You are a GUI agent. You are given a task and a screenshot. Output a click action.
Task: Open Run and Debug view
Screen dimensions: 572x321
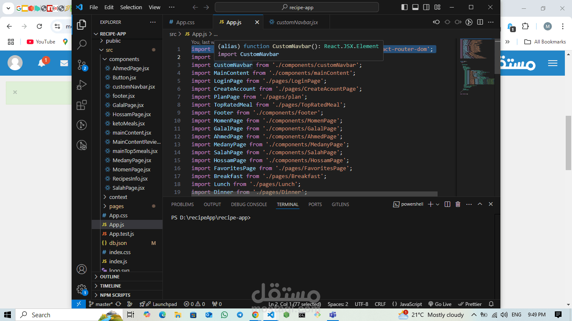(x=82, y=85)
